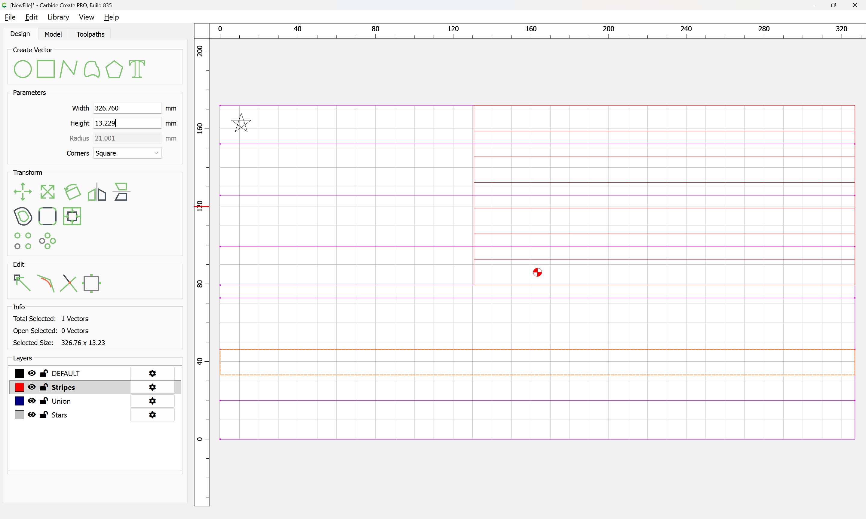866x519 pixels.
Task: Hide the Stripes layer with eye icon
Action: pos(32,387)
